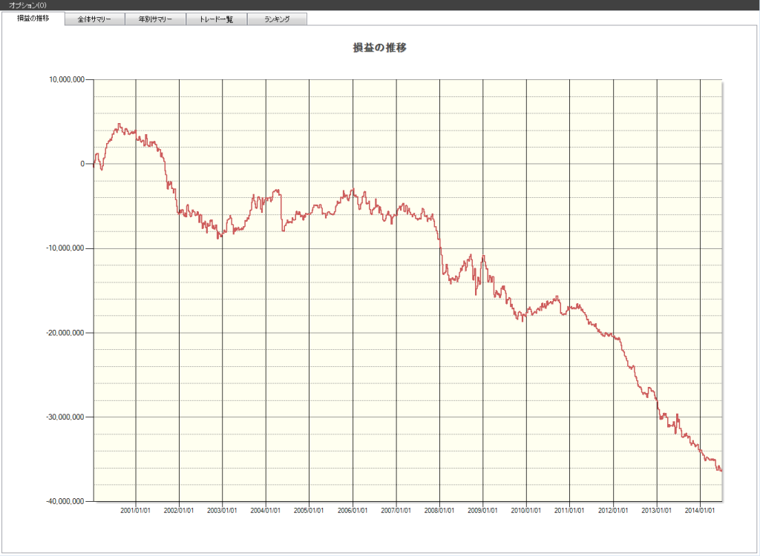Click the -40,000,000 y-axis label

point(65,501)
